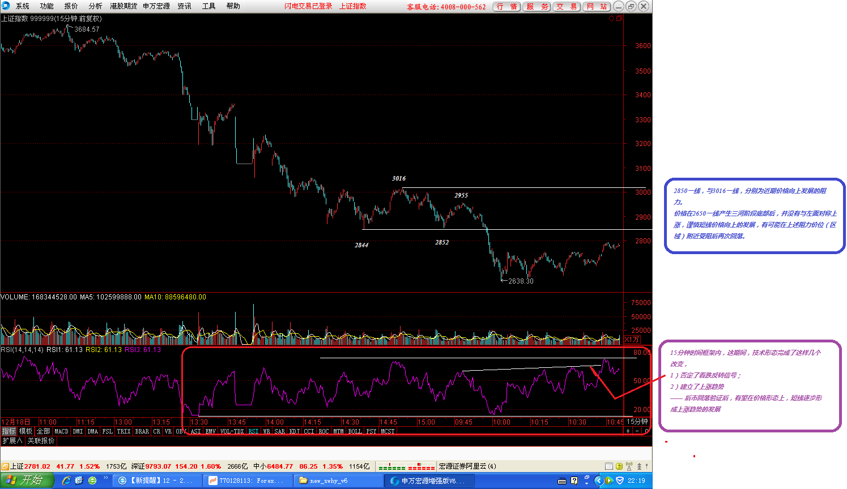Open the 申万宏源 menu
This screenshot has width=847, height=489.
tap(156, 6)
